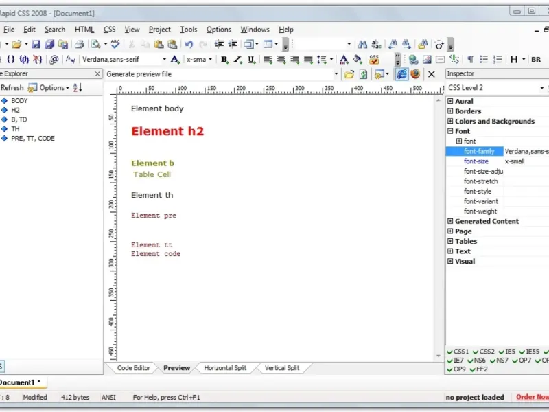Viewport: 549px width, 412px height.
Task: Switch to the Horizontal Split tab
Action: pos(225,368)
